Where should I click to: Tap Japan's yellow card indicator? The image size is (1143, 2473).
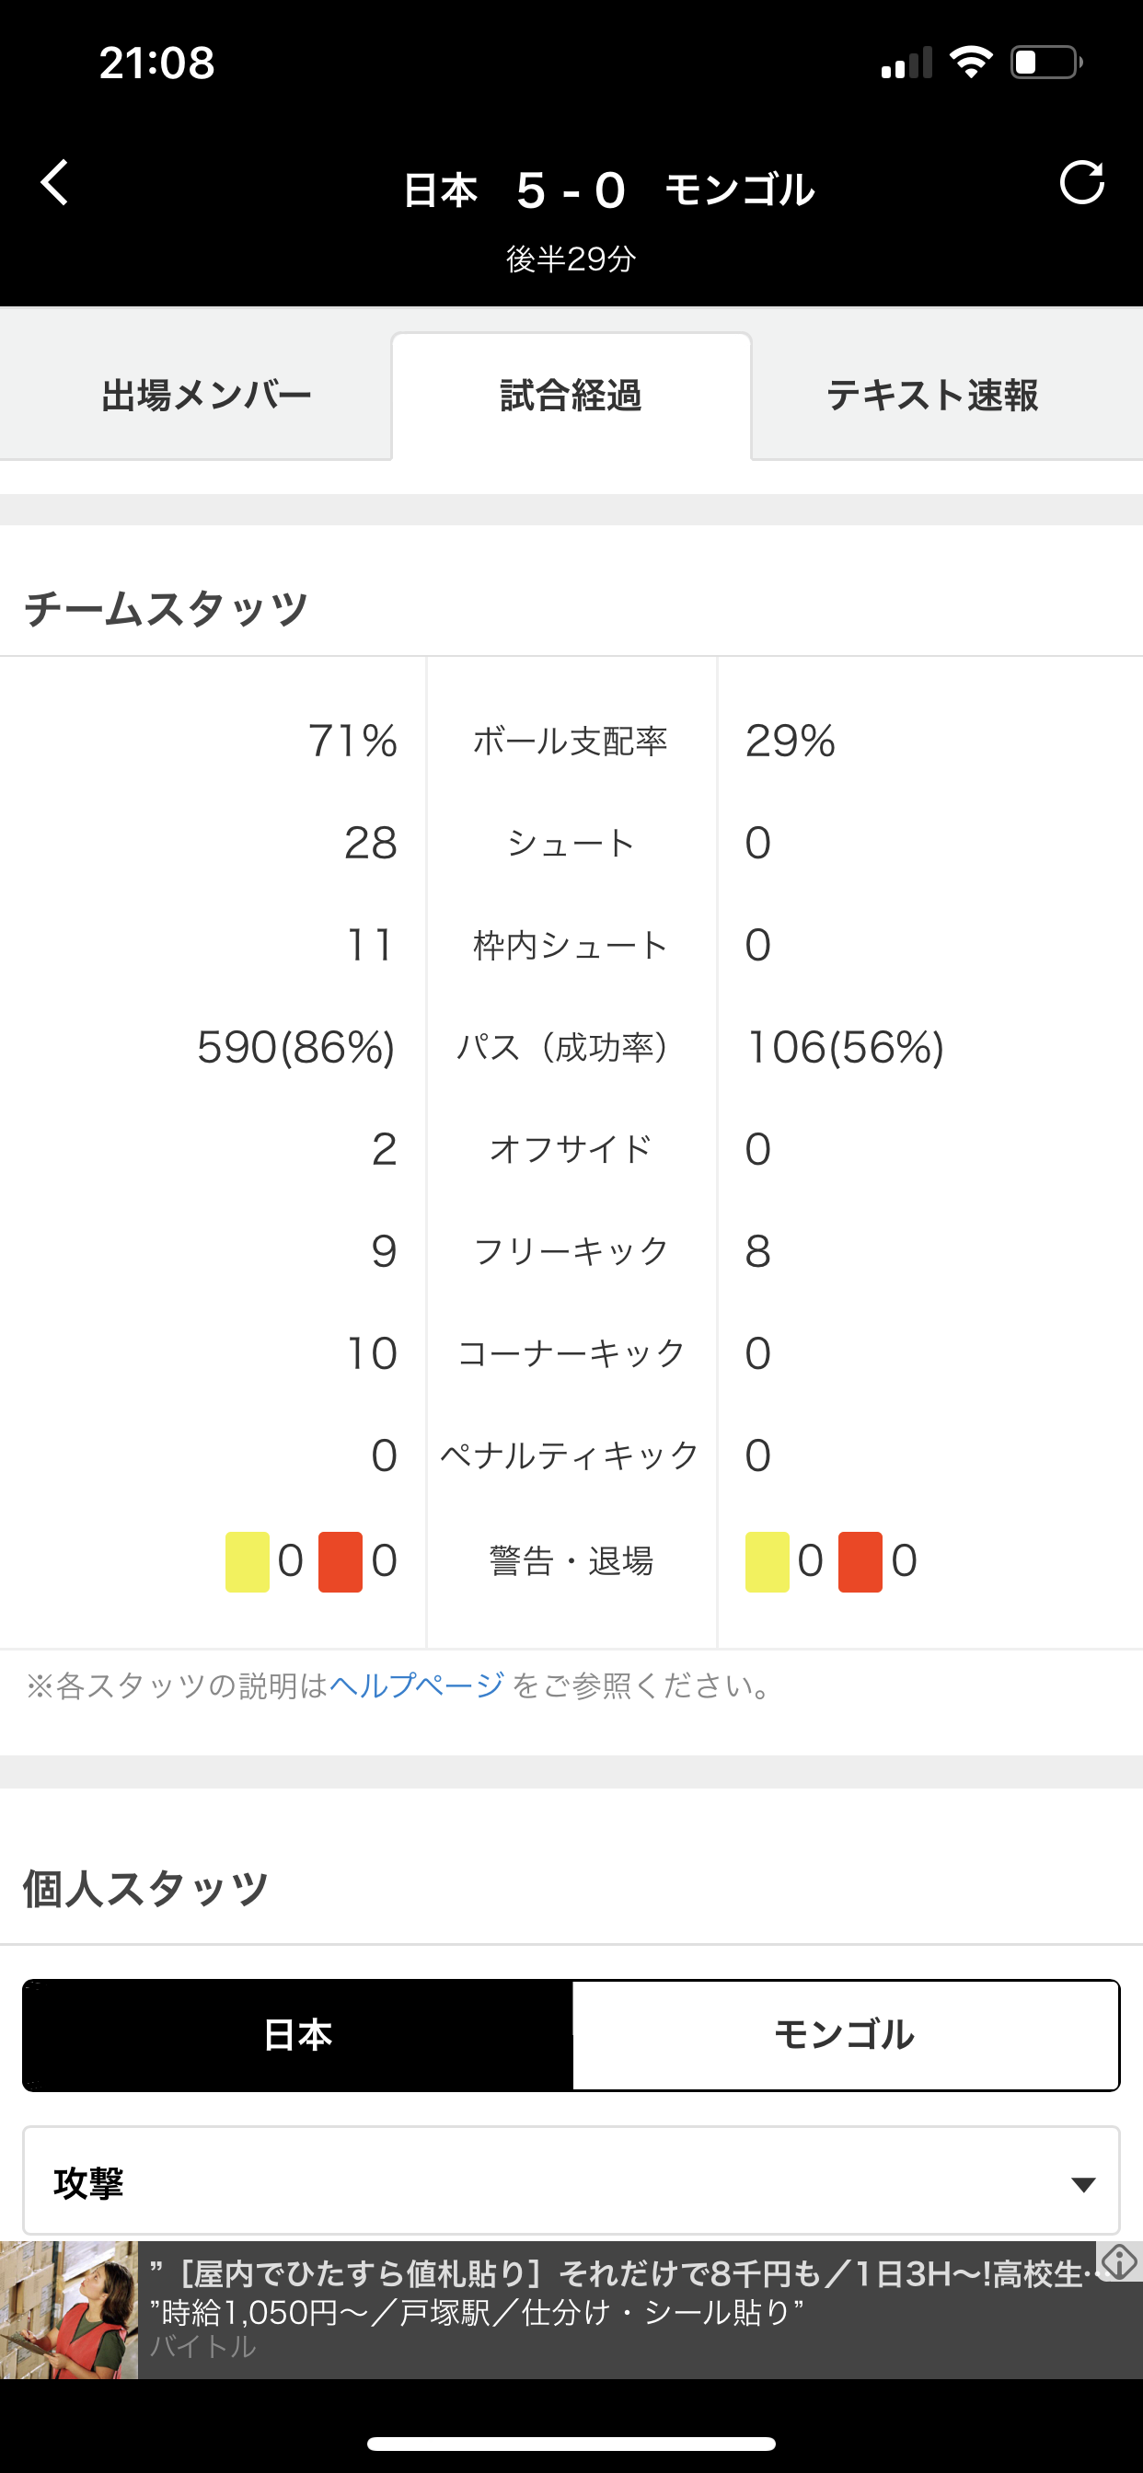point(248,1562)
